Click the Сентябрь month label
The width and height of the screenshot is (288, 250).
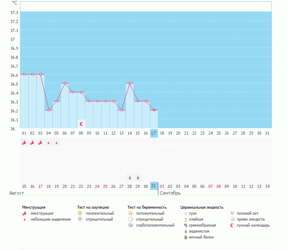pyautogui.click(x=170, y=193)
